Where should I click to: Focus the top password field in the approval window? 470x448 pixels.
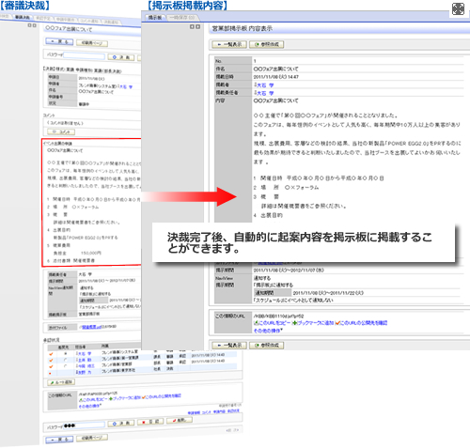click(84, 56)
